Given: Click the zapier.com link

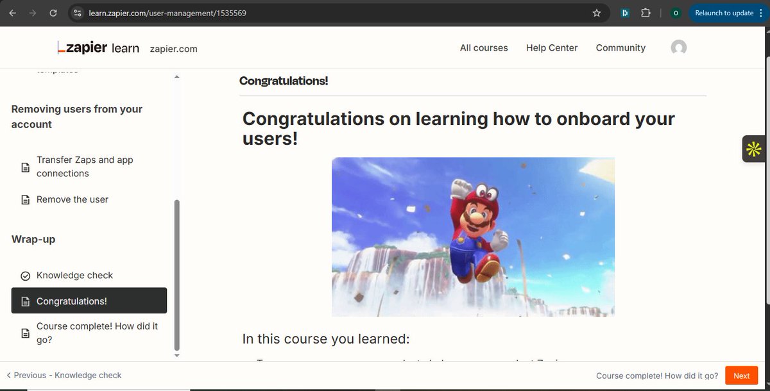Looking at the screenshot, I should coord(173,49).
